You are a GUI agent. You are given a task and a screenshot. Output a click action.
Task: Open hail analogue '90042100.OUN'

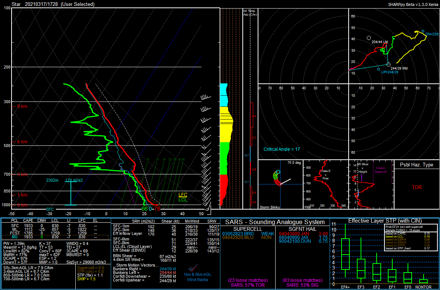[x=295, y=241]
